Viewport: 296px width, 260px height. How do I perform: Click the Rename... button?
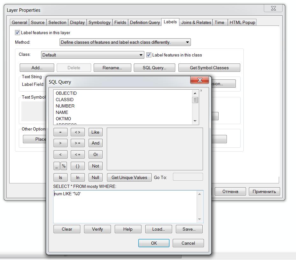[x=112, y=68]
